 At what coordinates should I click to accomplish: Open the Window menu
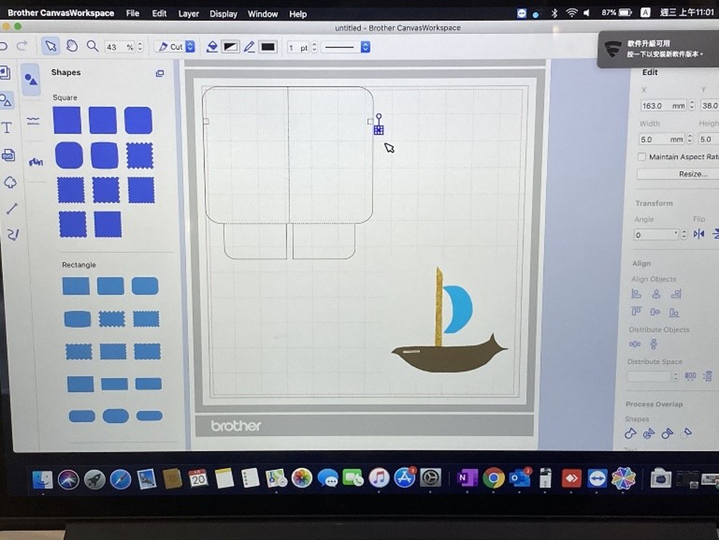(263, 14)
